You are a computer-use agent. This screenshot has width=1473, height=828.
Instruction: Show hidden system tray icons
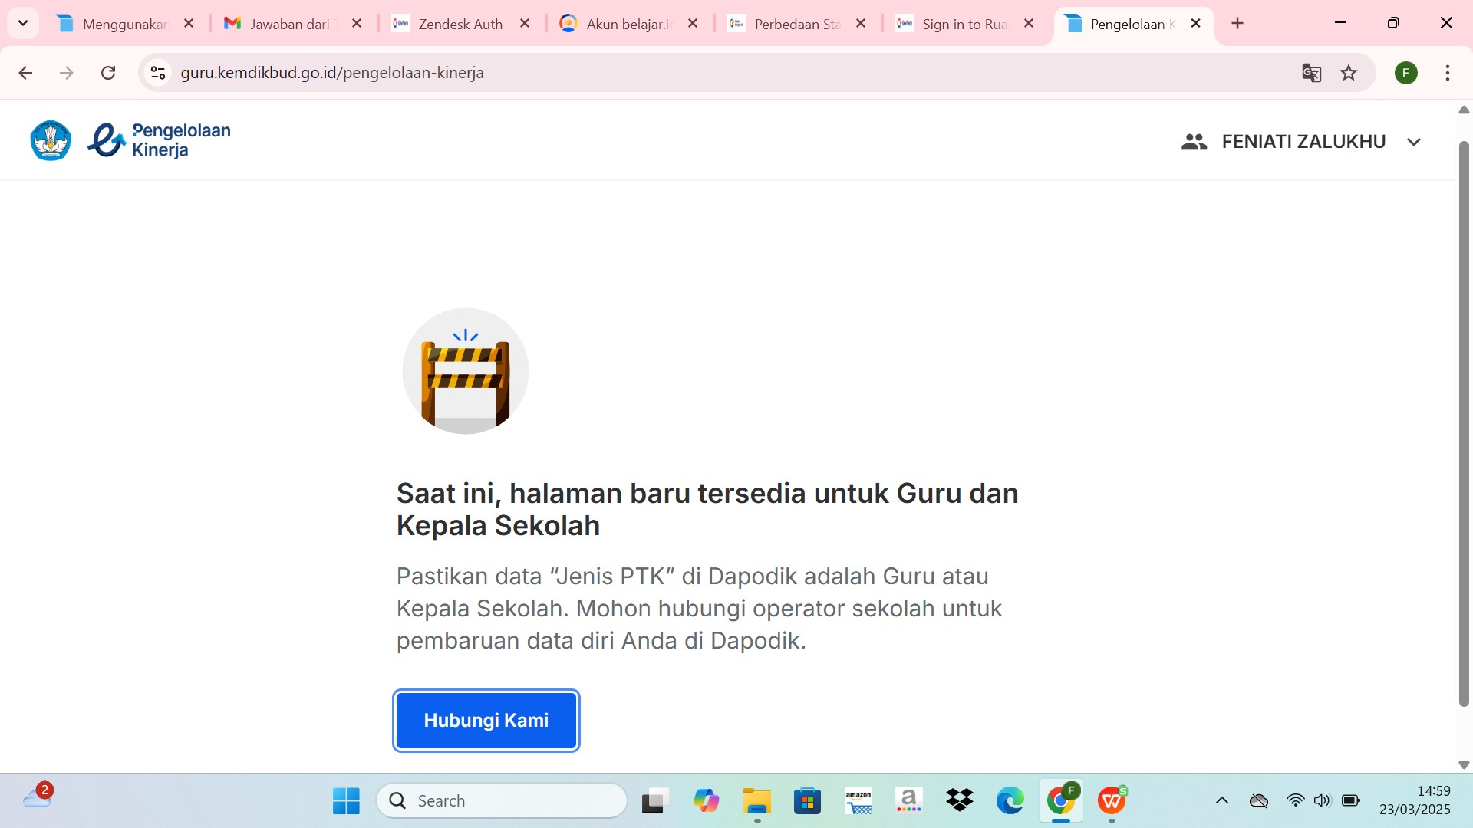coord(1221,800)
